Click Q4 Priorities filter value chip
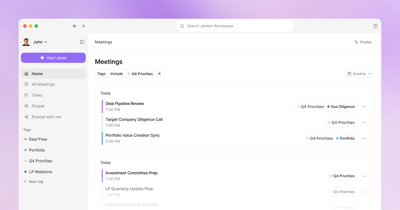The height and width of the screenshot is (210, 400). pyautogui.click(x=140, y=74)
